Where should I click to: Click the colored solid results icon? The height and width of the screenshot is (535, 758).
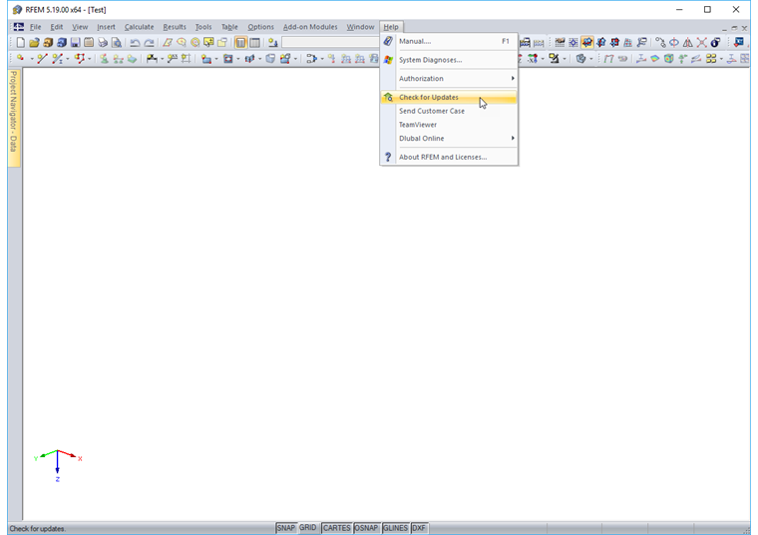pos(668,59)
